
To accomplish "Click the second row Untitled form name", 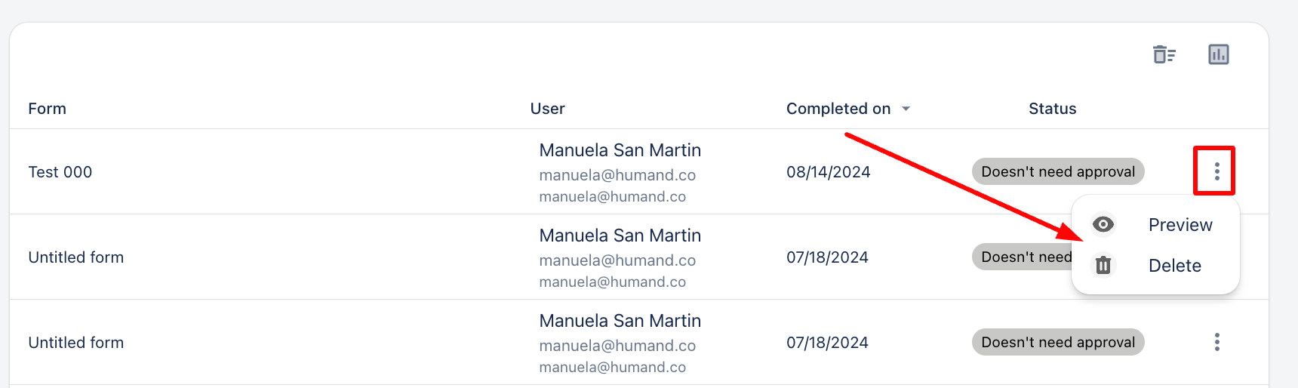I will pyautogui.click(x=75, y=257).
